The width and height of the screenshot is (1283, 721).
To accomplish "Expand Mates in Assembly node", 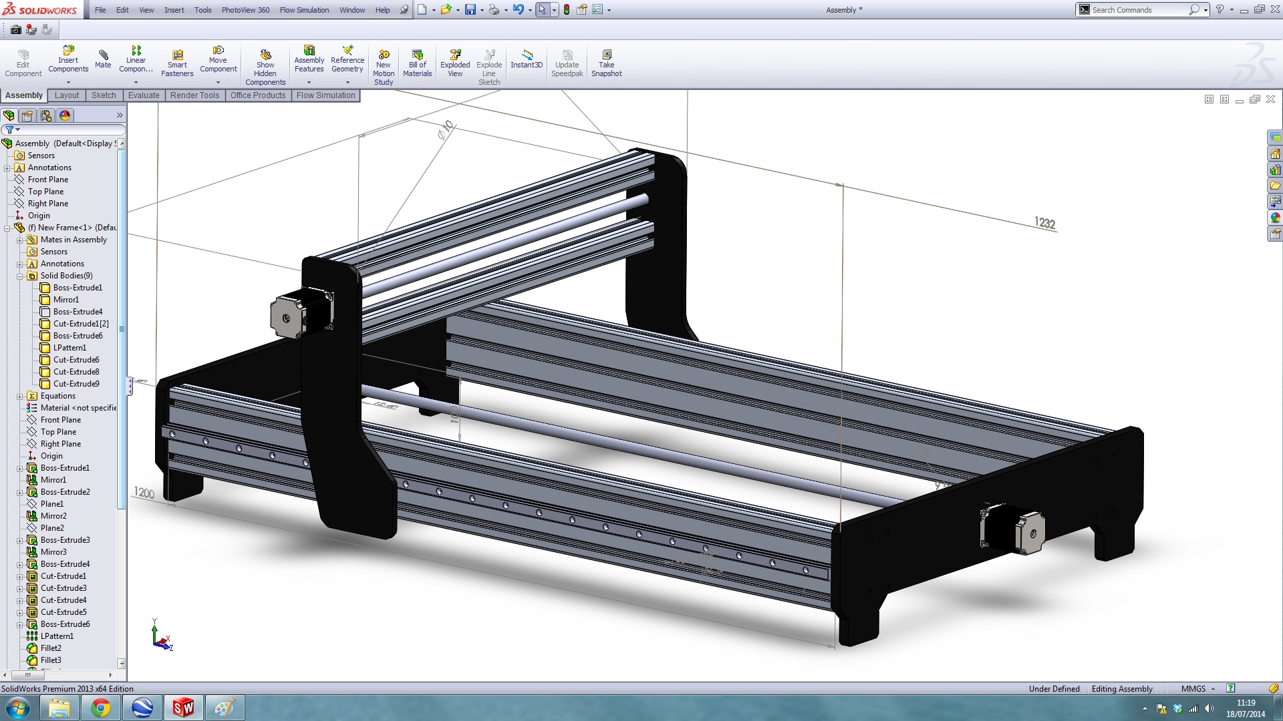I will point(20,240).
